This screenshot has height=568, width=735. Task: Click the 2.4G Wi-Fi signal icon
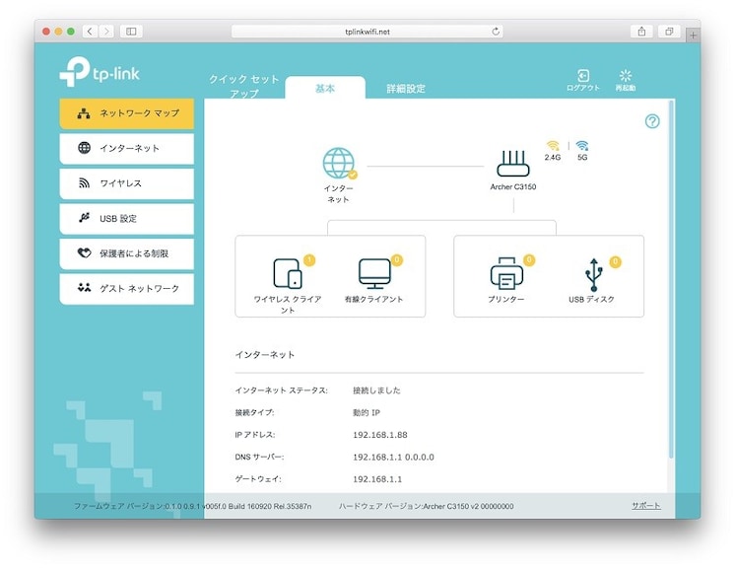click(x=553, y=145)
